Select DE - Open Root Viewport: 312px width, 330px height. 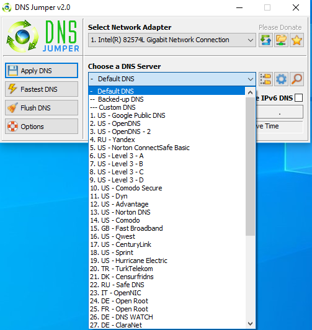click(x=167, y=301)
